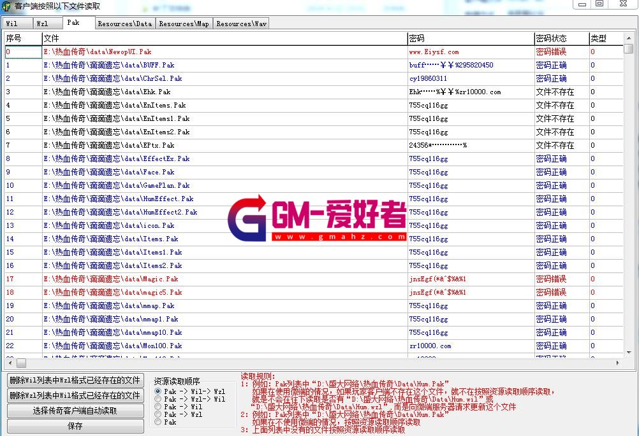The height and width of the screenshot is (436, 639).
Task: Select the HumEffect2.Pak file row
Action: click(x=313, y=213)
